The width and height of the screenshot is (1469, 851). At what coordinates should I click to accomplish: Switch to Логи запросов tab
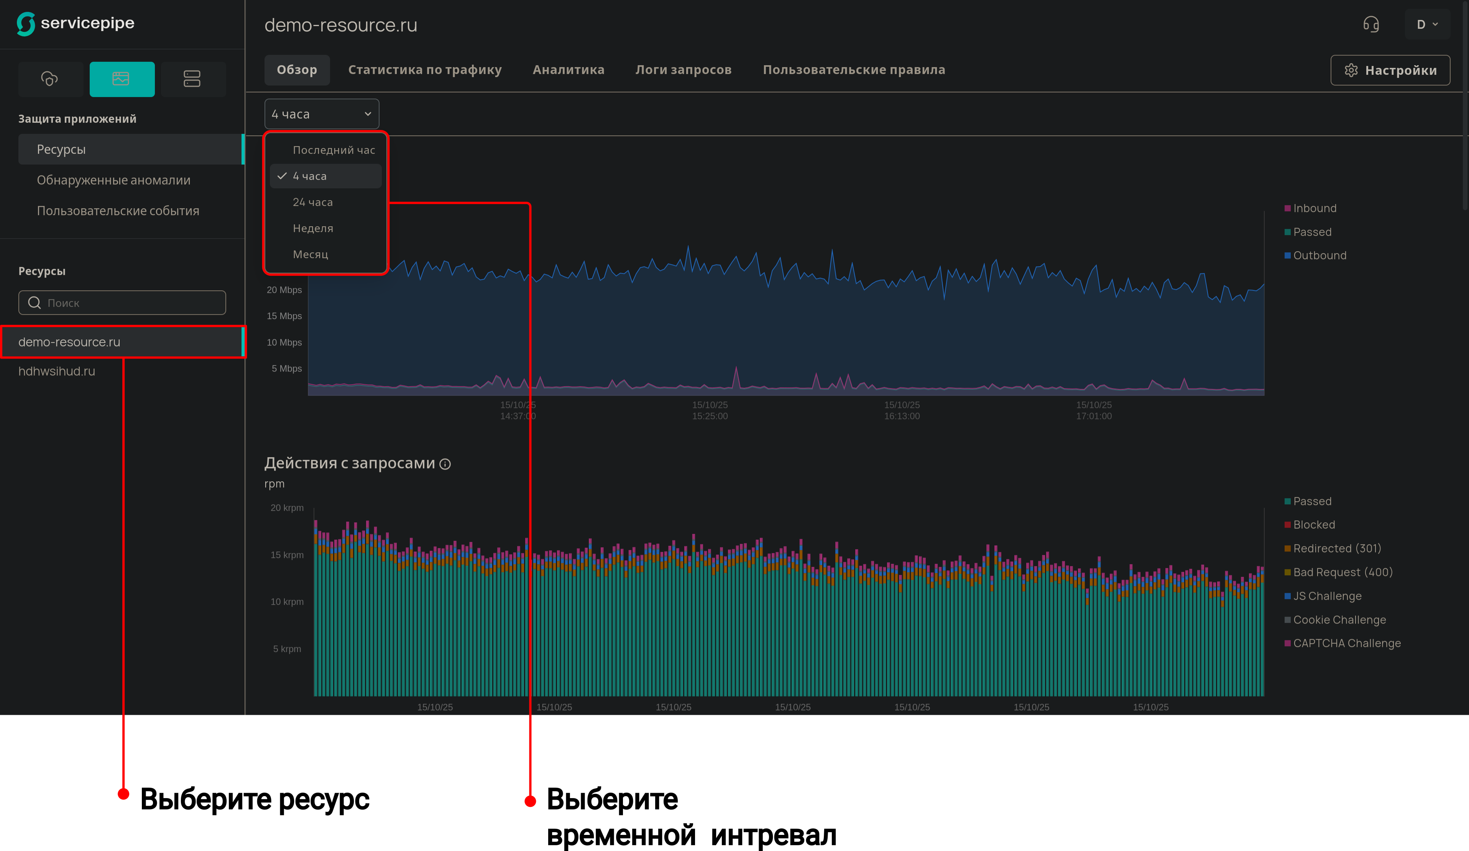(x=683, y=70)
